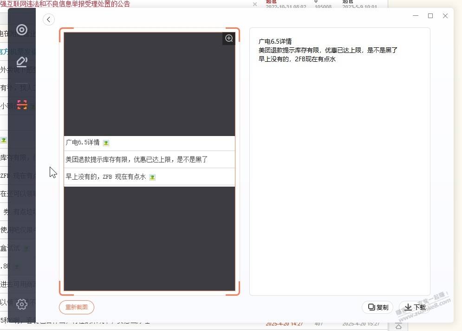
Task: Click recognized text 美团退款提示库存有限 in result panel
Action: [x=328, y=50]
